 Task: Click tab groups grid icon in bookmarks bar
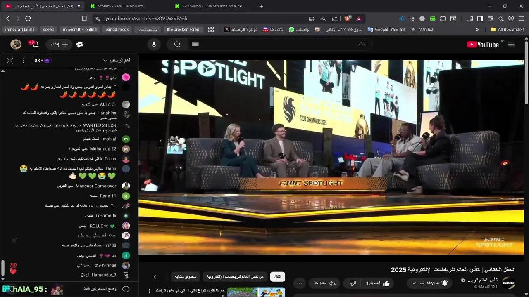pyautogui.click(x=211, y=29)
